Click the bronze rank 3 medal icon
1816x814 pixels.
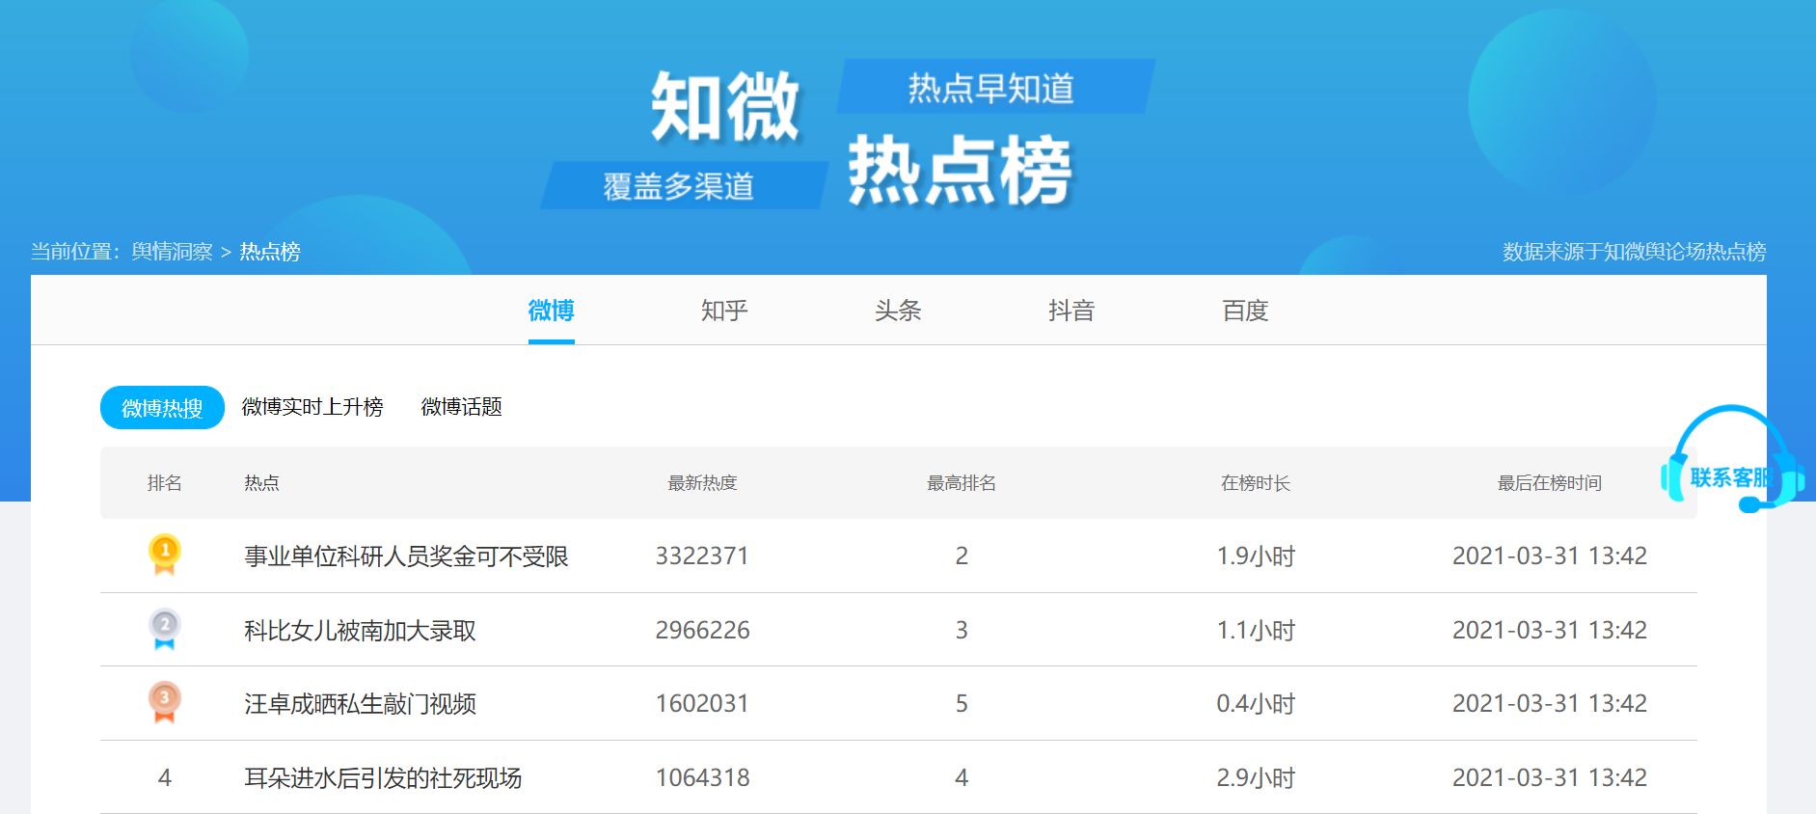[x=164, y=703]
